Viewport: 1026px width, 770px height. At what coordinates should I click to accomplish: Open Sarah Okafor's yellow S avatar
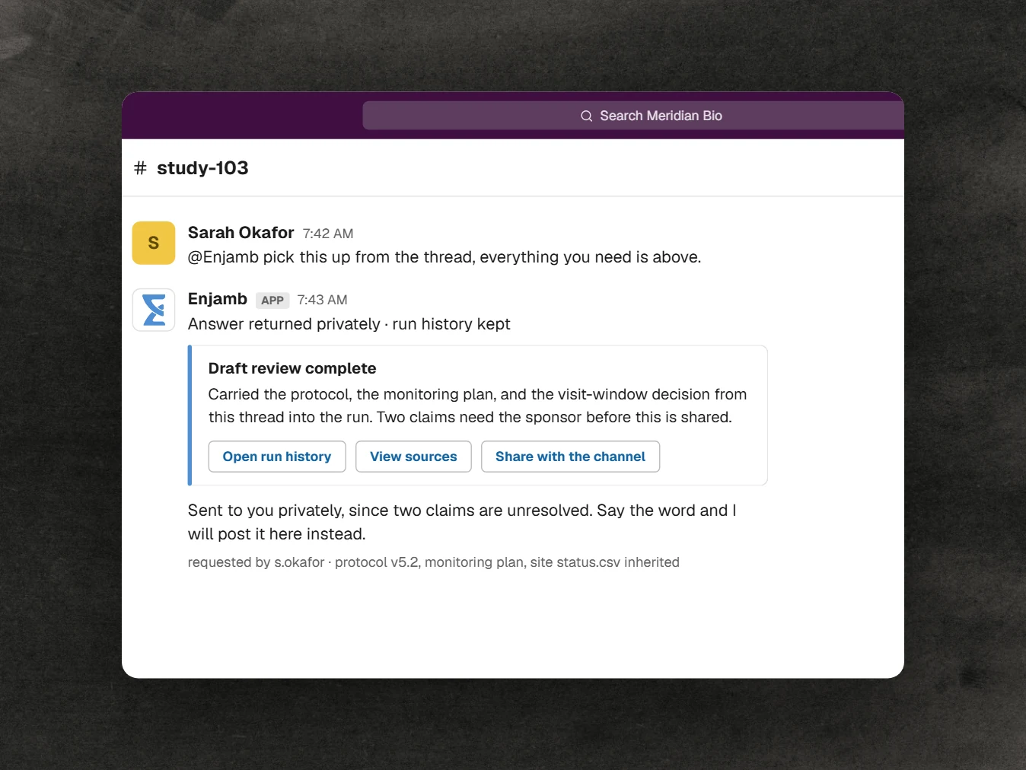click(154, 243)
